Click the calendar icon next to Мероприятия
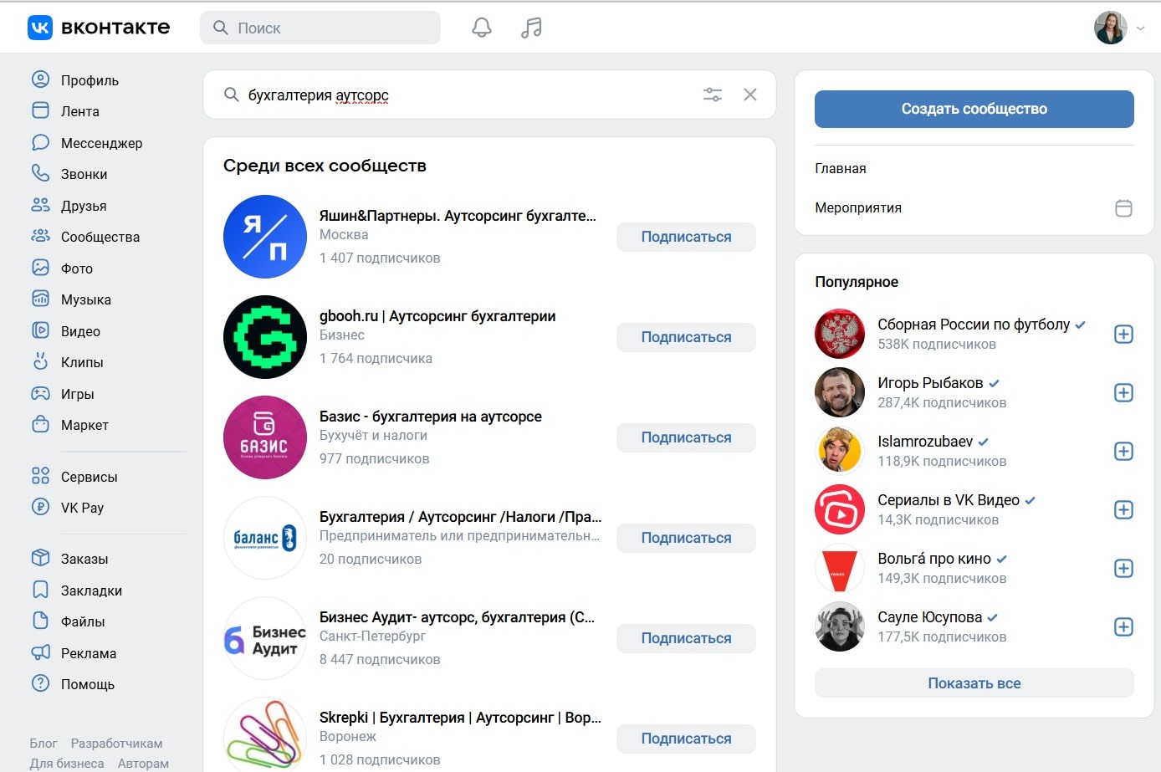The height and width of the screenshot is (772, 1161). [1124, 207]
